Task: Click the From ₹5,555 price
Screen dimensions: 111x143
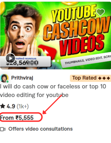Action: 17,118
